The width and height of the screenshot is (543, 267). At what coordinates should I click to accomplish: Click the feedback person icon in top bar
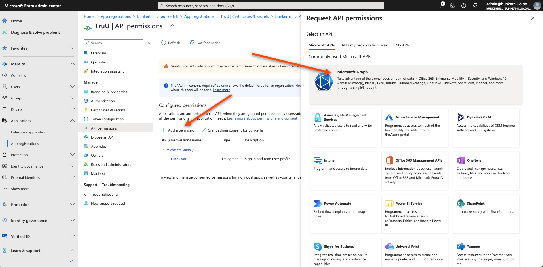pos(475,6)
